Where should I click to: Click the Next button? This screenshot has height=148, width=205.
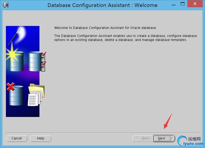(164, 138)
